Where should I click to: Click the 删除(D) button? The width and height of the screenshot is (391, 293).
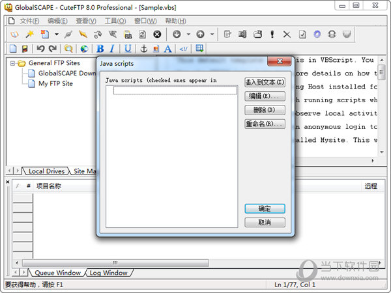[x=265, y=110]
